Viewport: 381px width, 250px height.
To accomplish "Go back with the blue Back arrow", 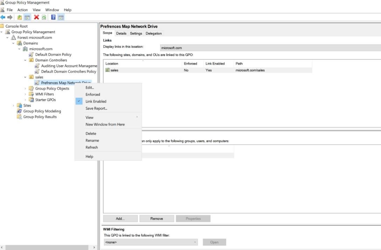I will [3, 17].
